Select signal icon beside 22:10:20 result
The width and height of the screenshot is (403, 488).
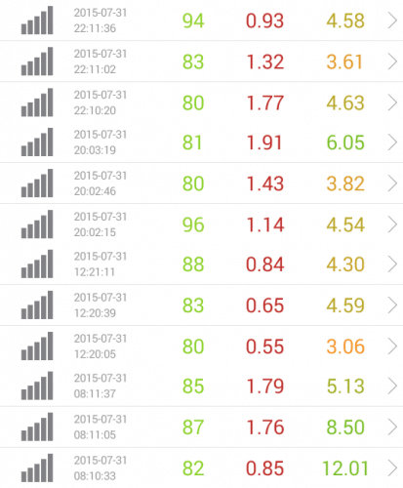click(37, 102)
